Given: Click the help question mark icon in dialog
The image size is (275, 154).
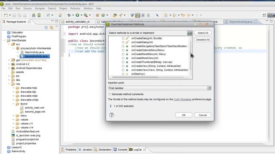Looking at the screenshot, I should coord(112,115).
